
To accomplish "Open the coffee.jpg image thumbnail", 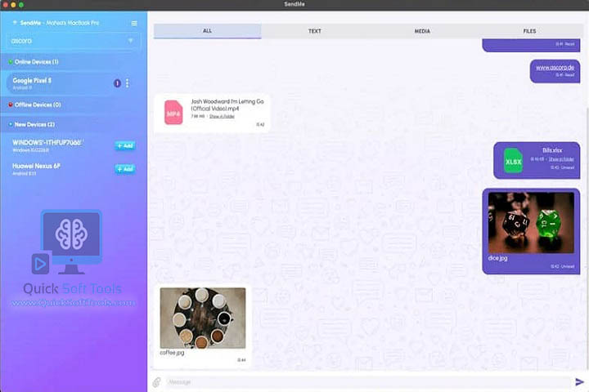I will (x=203, y=318).
